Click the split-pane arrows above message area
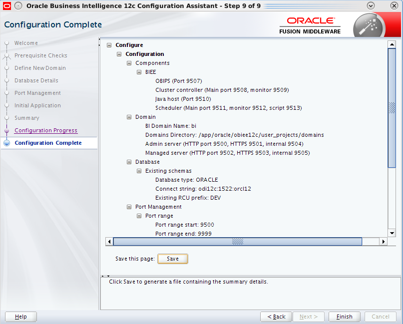 click(x=105, y=276)
